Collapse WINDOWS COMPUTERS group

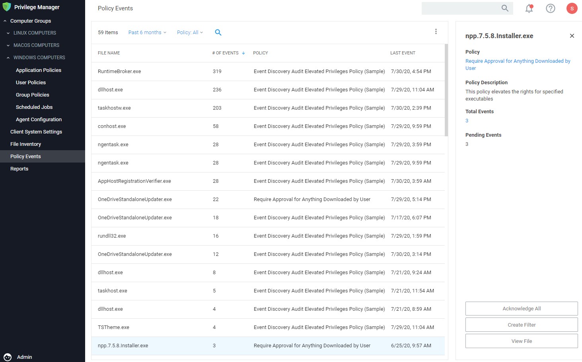(8, 58)
